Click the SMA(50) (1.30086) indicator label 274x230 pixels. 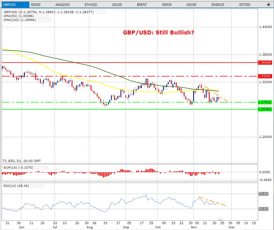(x=19, y=16)
